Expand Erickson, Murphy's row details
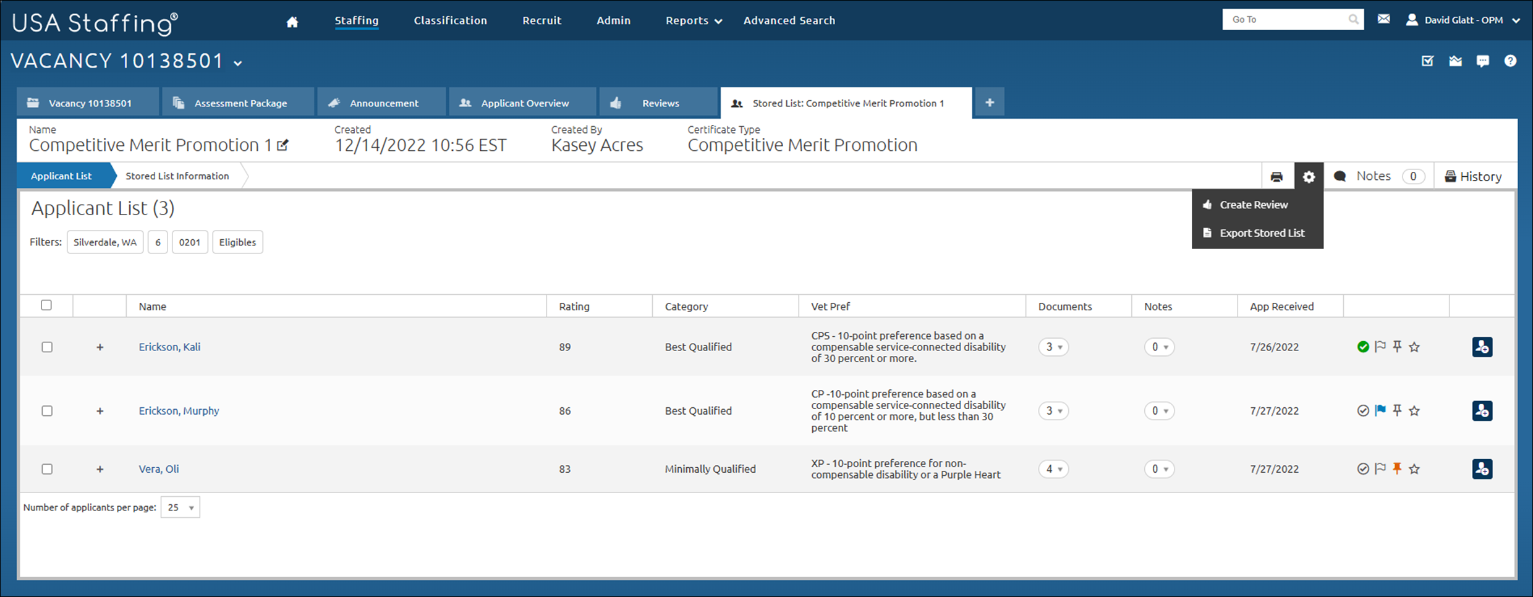The height and width of the screenshot is (597, 1533). tap(100, 410)
